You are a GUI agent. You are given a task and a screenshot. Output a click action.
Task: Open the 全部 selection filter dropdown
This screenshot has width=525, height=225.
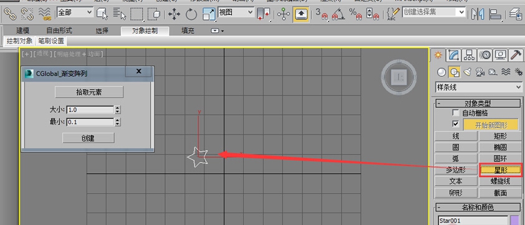75,12
